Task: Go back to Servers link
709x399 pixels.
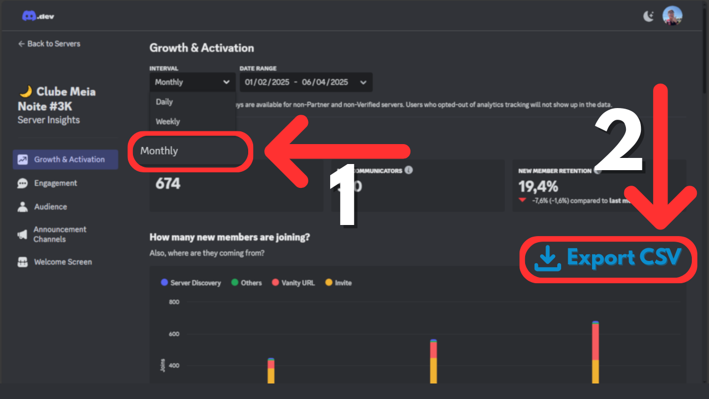Action: (x=49, y=44)
